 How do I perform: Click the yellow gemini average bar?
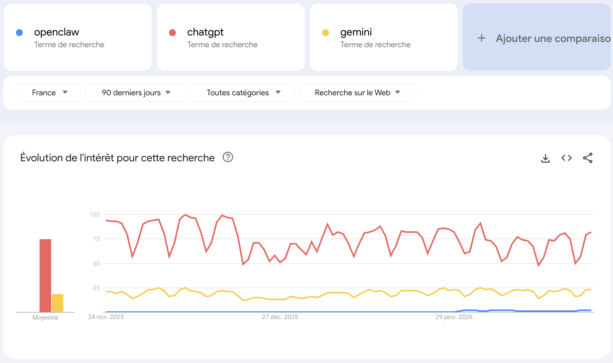pos(57,303)
